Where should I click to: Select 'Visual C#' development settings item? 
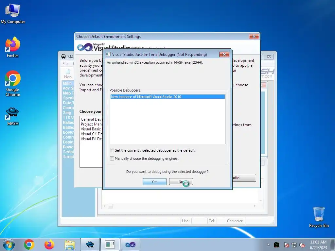tap(92, 134)
